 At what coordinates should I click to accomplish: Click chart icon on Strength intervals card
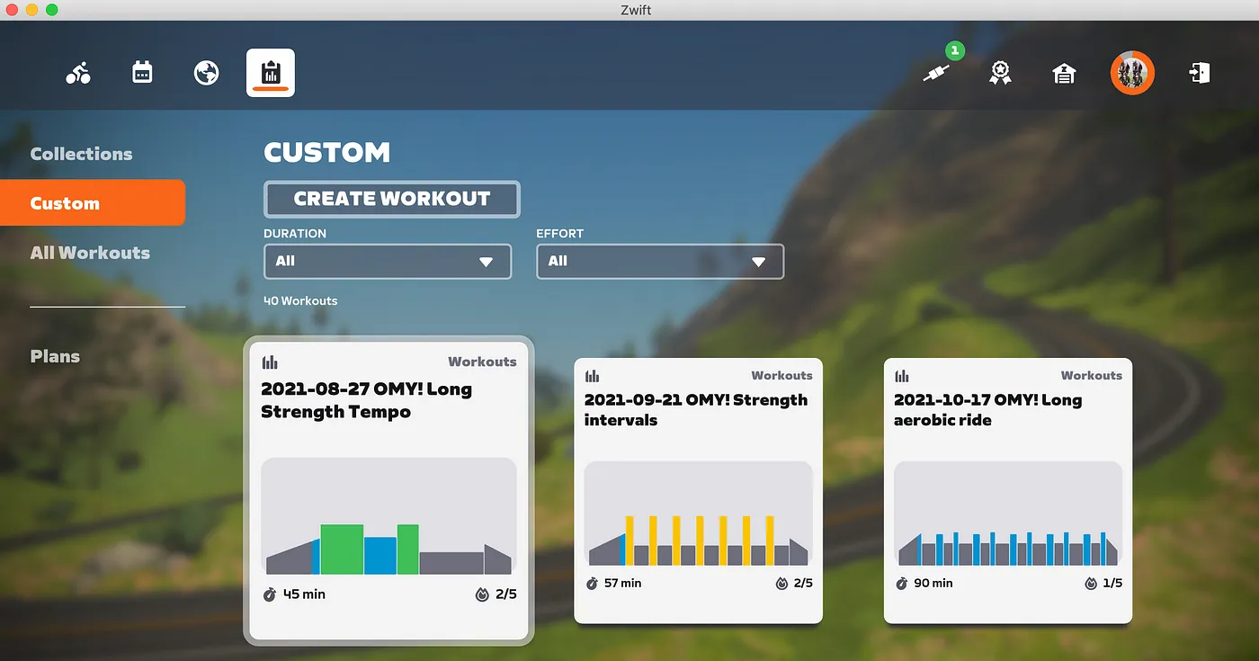click(592, 376)
